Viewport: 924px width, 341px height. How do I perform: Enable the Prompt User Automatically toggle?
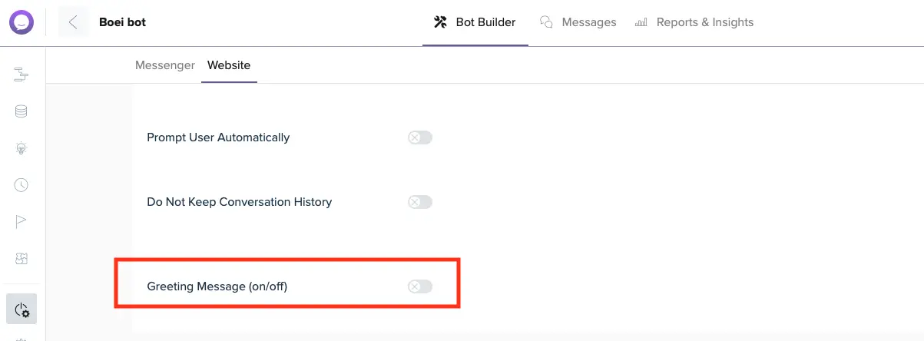(x=420, y=137)
